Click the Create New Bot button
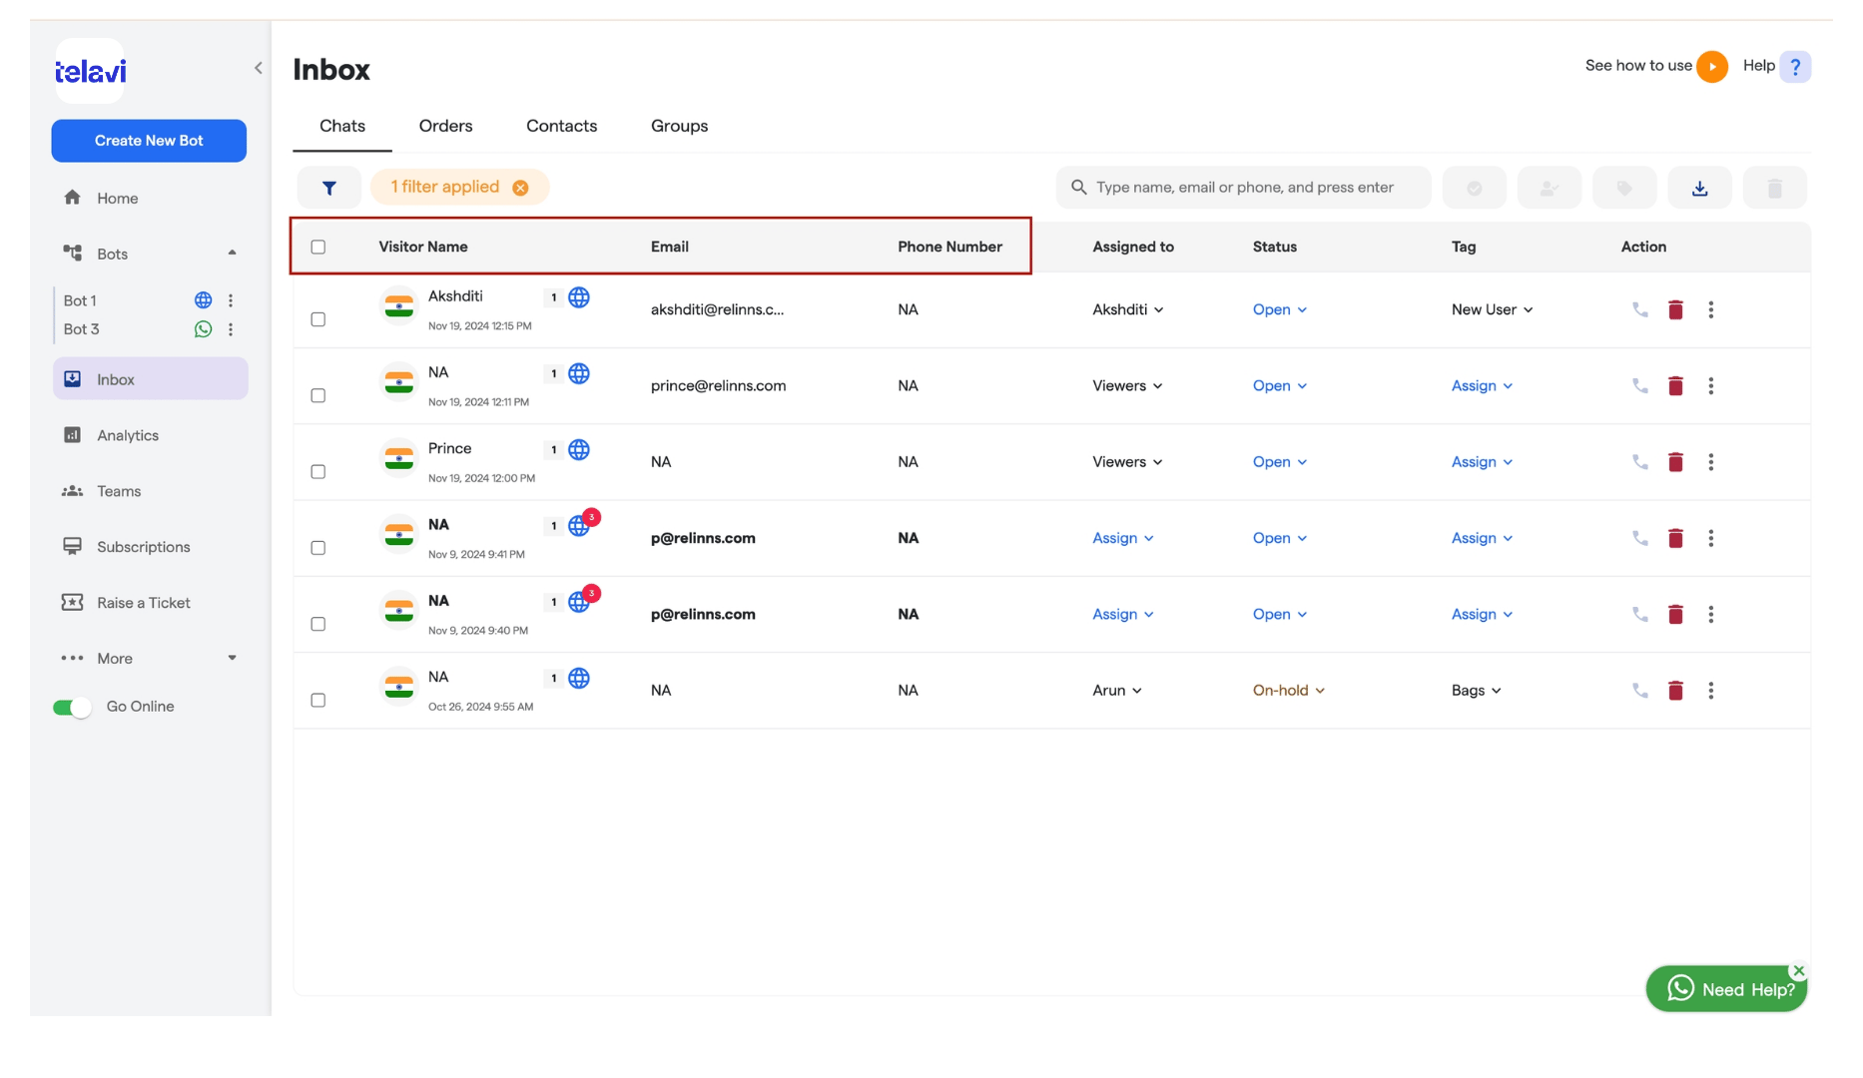Screen dimensions: 1863x1078 click(149, 141)
